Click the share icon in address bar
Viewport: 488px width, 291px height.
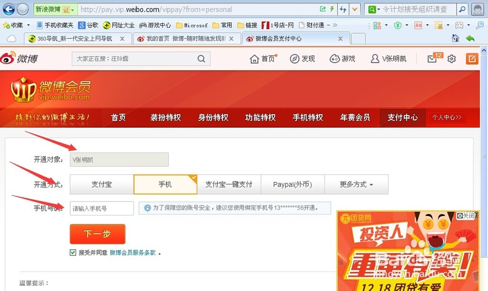[x=323, y=9]
